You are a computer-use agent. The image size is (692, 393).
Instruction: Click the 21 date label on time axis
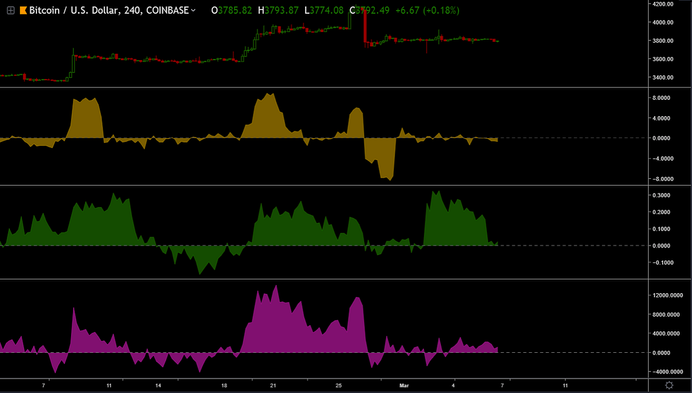273,385
